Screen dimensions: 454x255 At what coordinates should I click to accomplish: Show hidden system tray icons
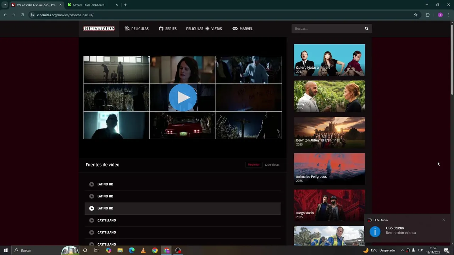(402, 250)
